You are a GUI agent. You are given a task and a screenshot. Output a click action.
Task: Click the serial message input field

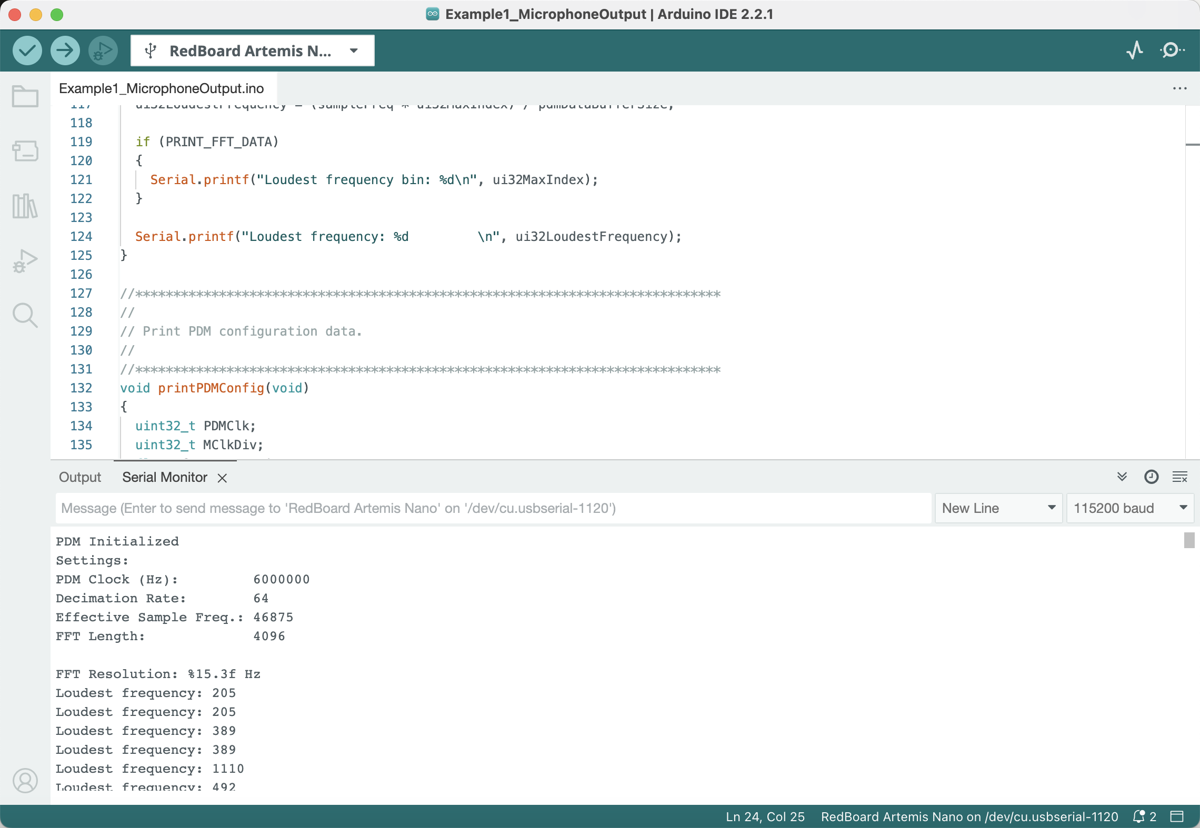494,508
